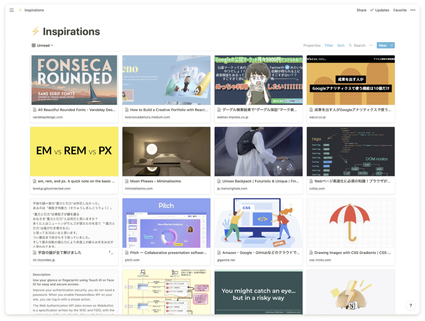This screenshot has height=321, width=425.
Task: Open the database three-dots menu beside Search
Action: tap(371, 45)
